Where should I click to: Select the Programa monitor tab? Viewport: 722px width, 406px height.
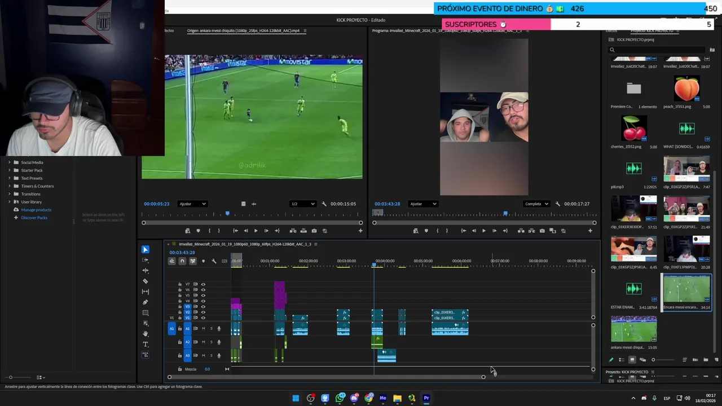(448, 31)
